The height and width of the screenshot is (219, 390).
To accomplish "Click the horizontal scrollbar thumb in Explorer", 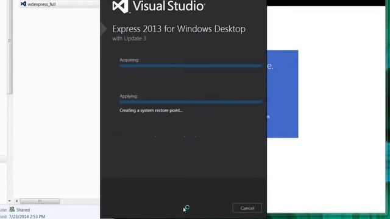I will 40,201.
